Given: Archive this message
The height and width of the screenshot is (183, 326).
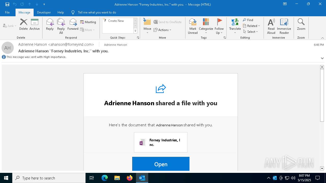Looking at the screenshot, I should (x=34, y=24).
